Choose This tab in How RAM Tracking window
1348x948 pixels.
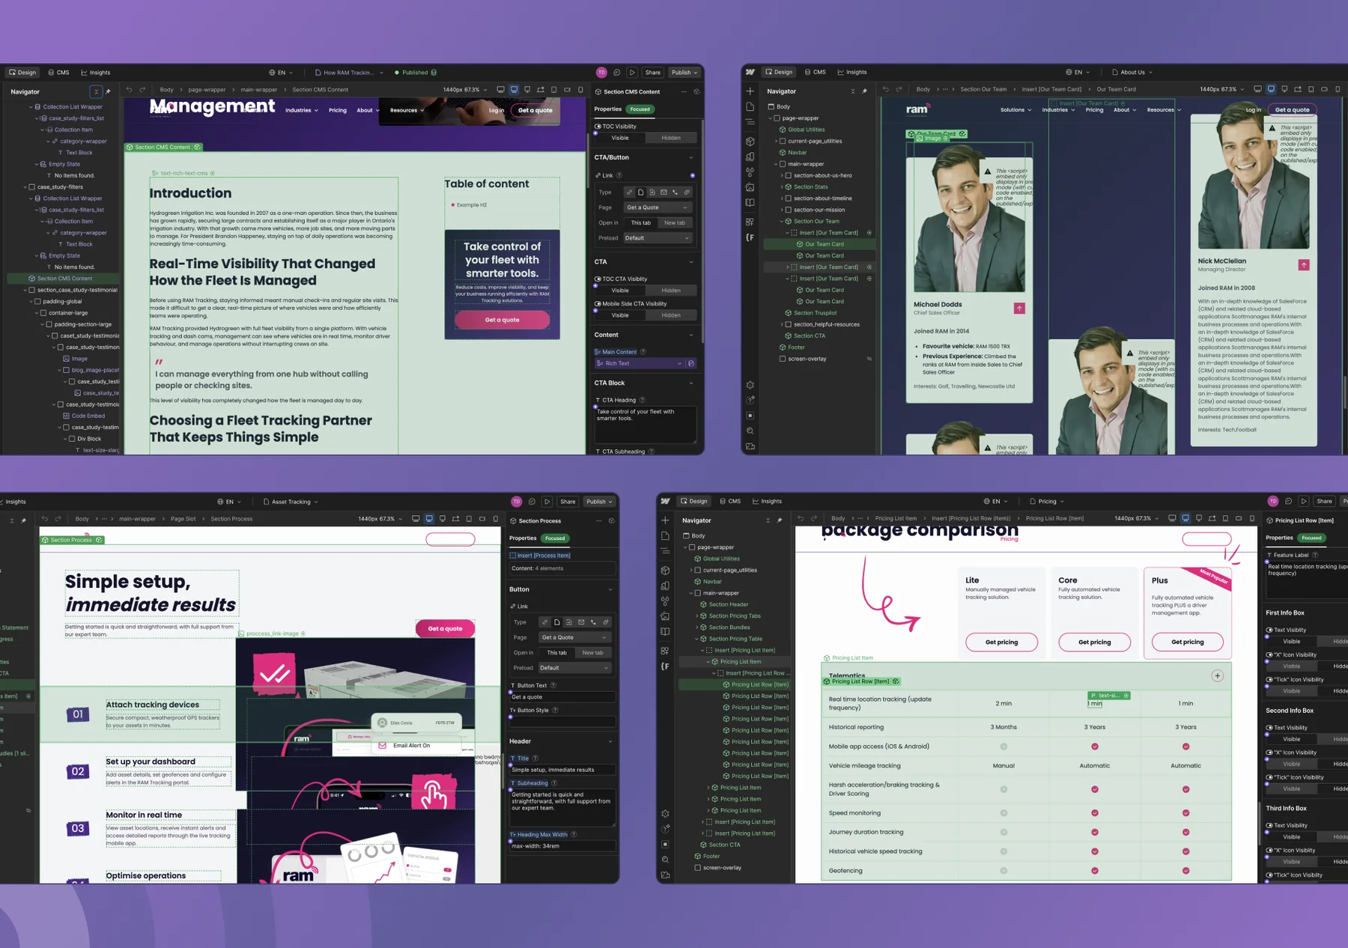click(x=640, y=222)
